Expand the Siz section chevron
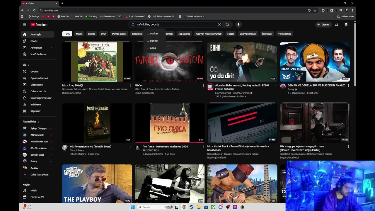This screenshot has width=375, height=211. pyautogui.click(x=29, y=65)
